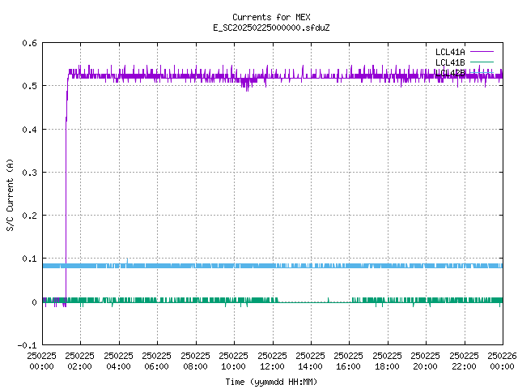Click the LCL41B legend label
The height and width of the screenshot is (389, 518).
[450, 62]
